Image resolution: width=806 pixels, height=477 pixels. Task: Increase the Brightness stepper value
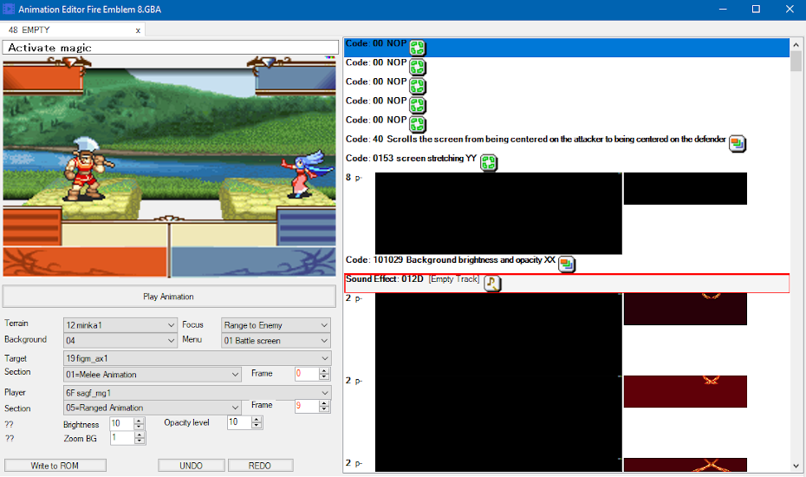pos(139,421)
